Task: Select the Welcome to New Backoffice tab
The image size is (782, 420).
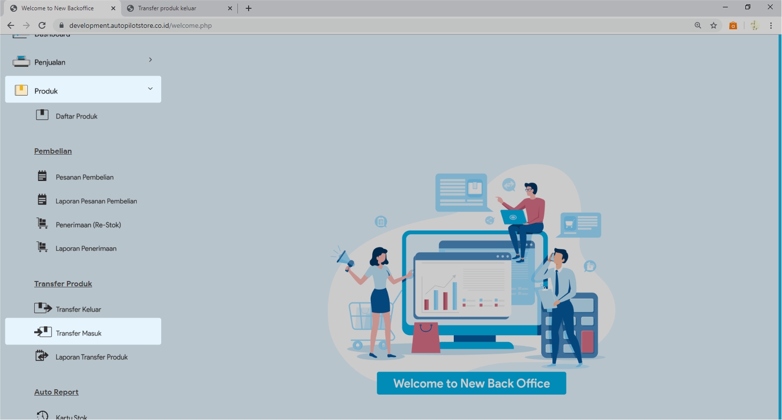Action: click(x=58, y=8)
